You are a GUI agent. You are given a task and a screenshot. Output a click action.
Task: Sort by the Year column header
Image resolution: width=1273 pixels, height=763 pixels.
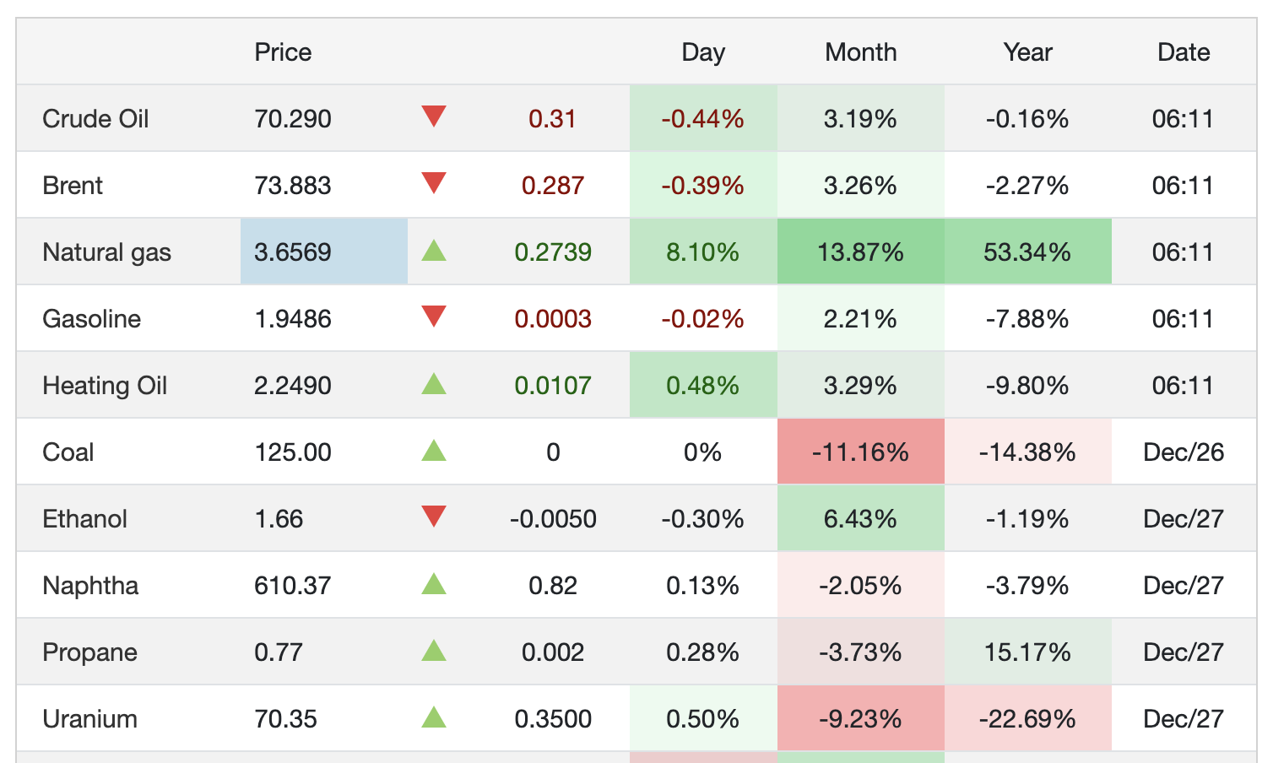click(x=1027, y=52)
